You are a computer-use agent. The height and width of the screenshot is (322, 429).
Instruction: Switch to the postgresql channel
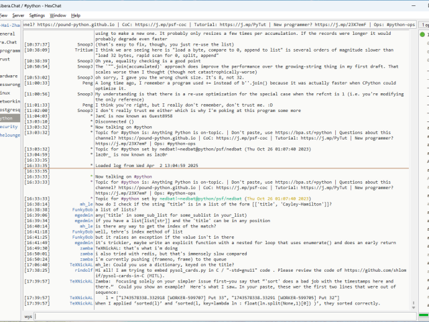[10, 109]
